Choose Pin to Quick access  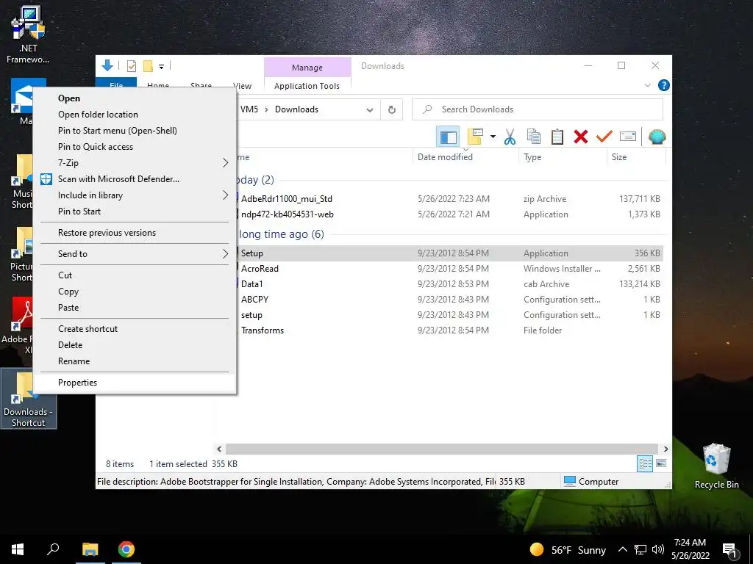click(x=135, y=147)
